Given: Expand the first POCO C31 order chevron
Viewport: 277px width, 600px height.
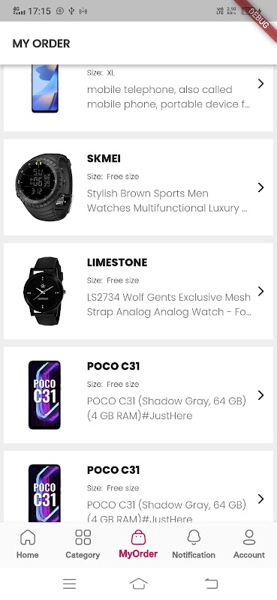Looking at the screenshot, I should pos(261,395).
